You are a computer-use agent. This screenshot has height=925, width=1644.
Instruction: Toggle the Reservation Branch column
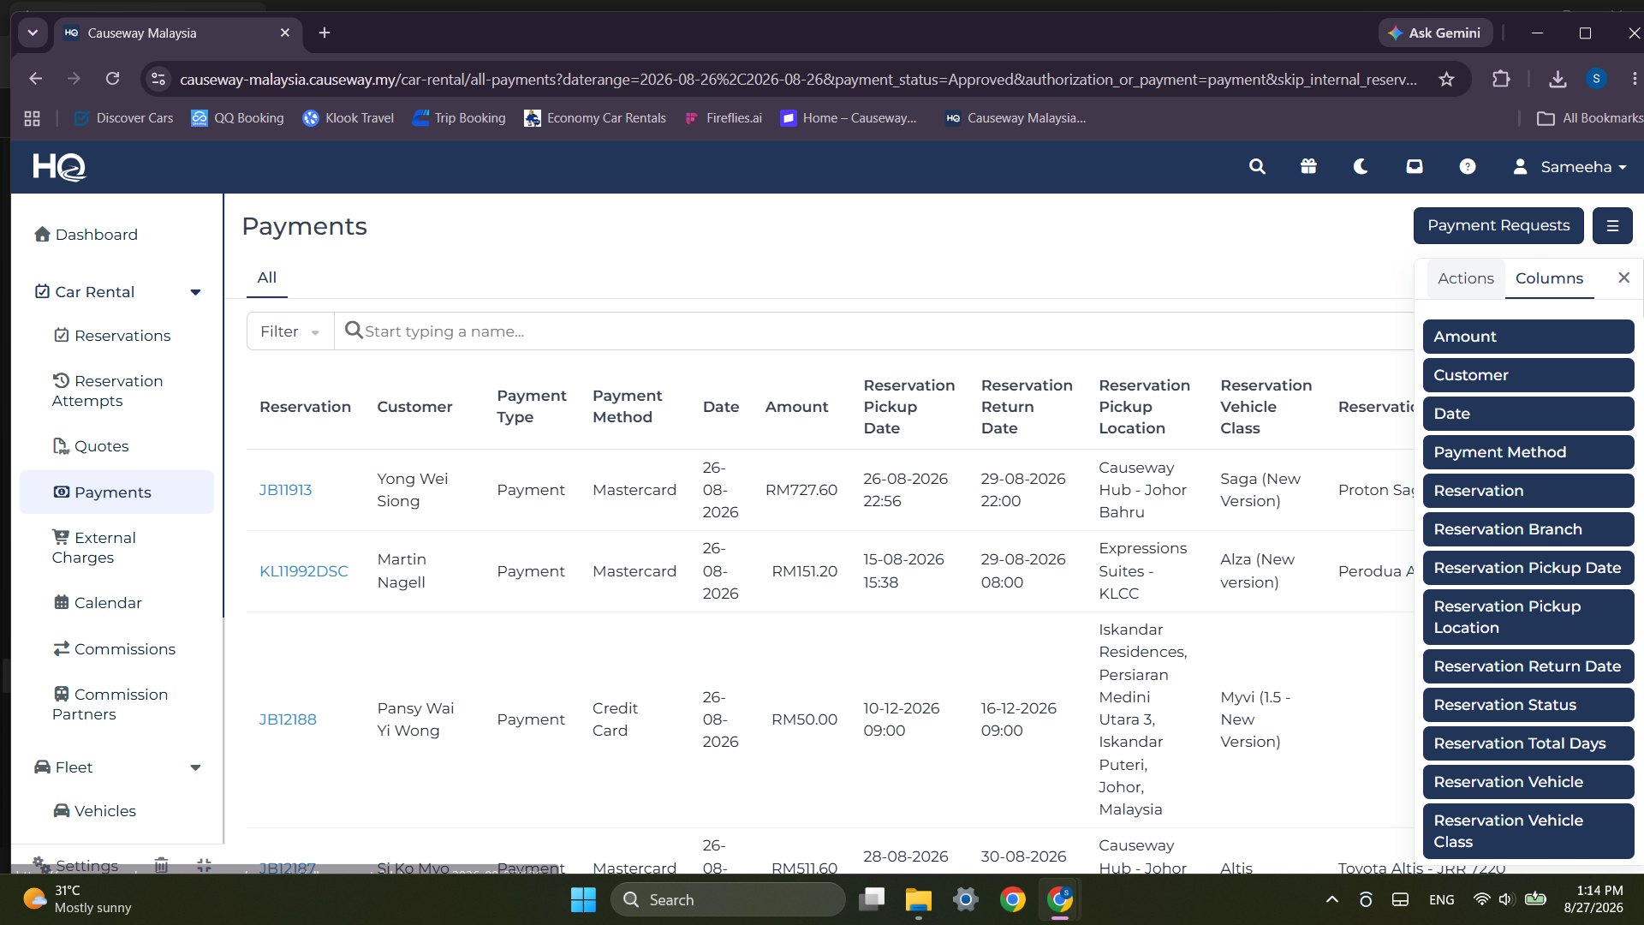click(1528, 529)
